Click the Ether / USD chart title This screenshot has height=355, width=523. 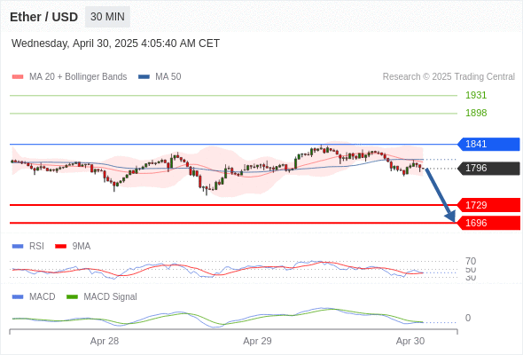tap(43, 17)
